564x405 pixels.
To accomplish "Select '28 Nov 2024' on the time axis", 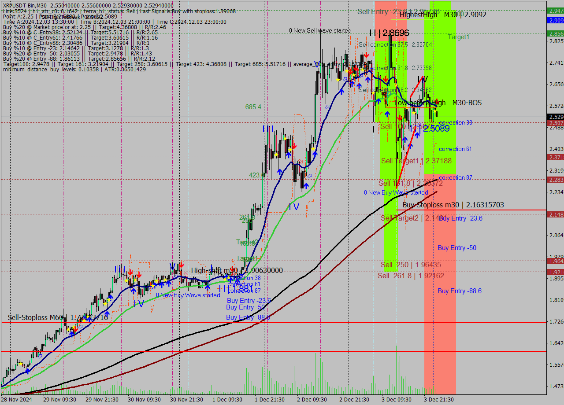I will tap(16, 400).
